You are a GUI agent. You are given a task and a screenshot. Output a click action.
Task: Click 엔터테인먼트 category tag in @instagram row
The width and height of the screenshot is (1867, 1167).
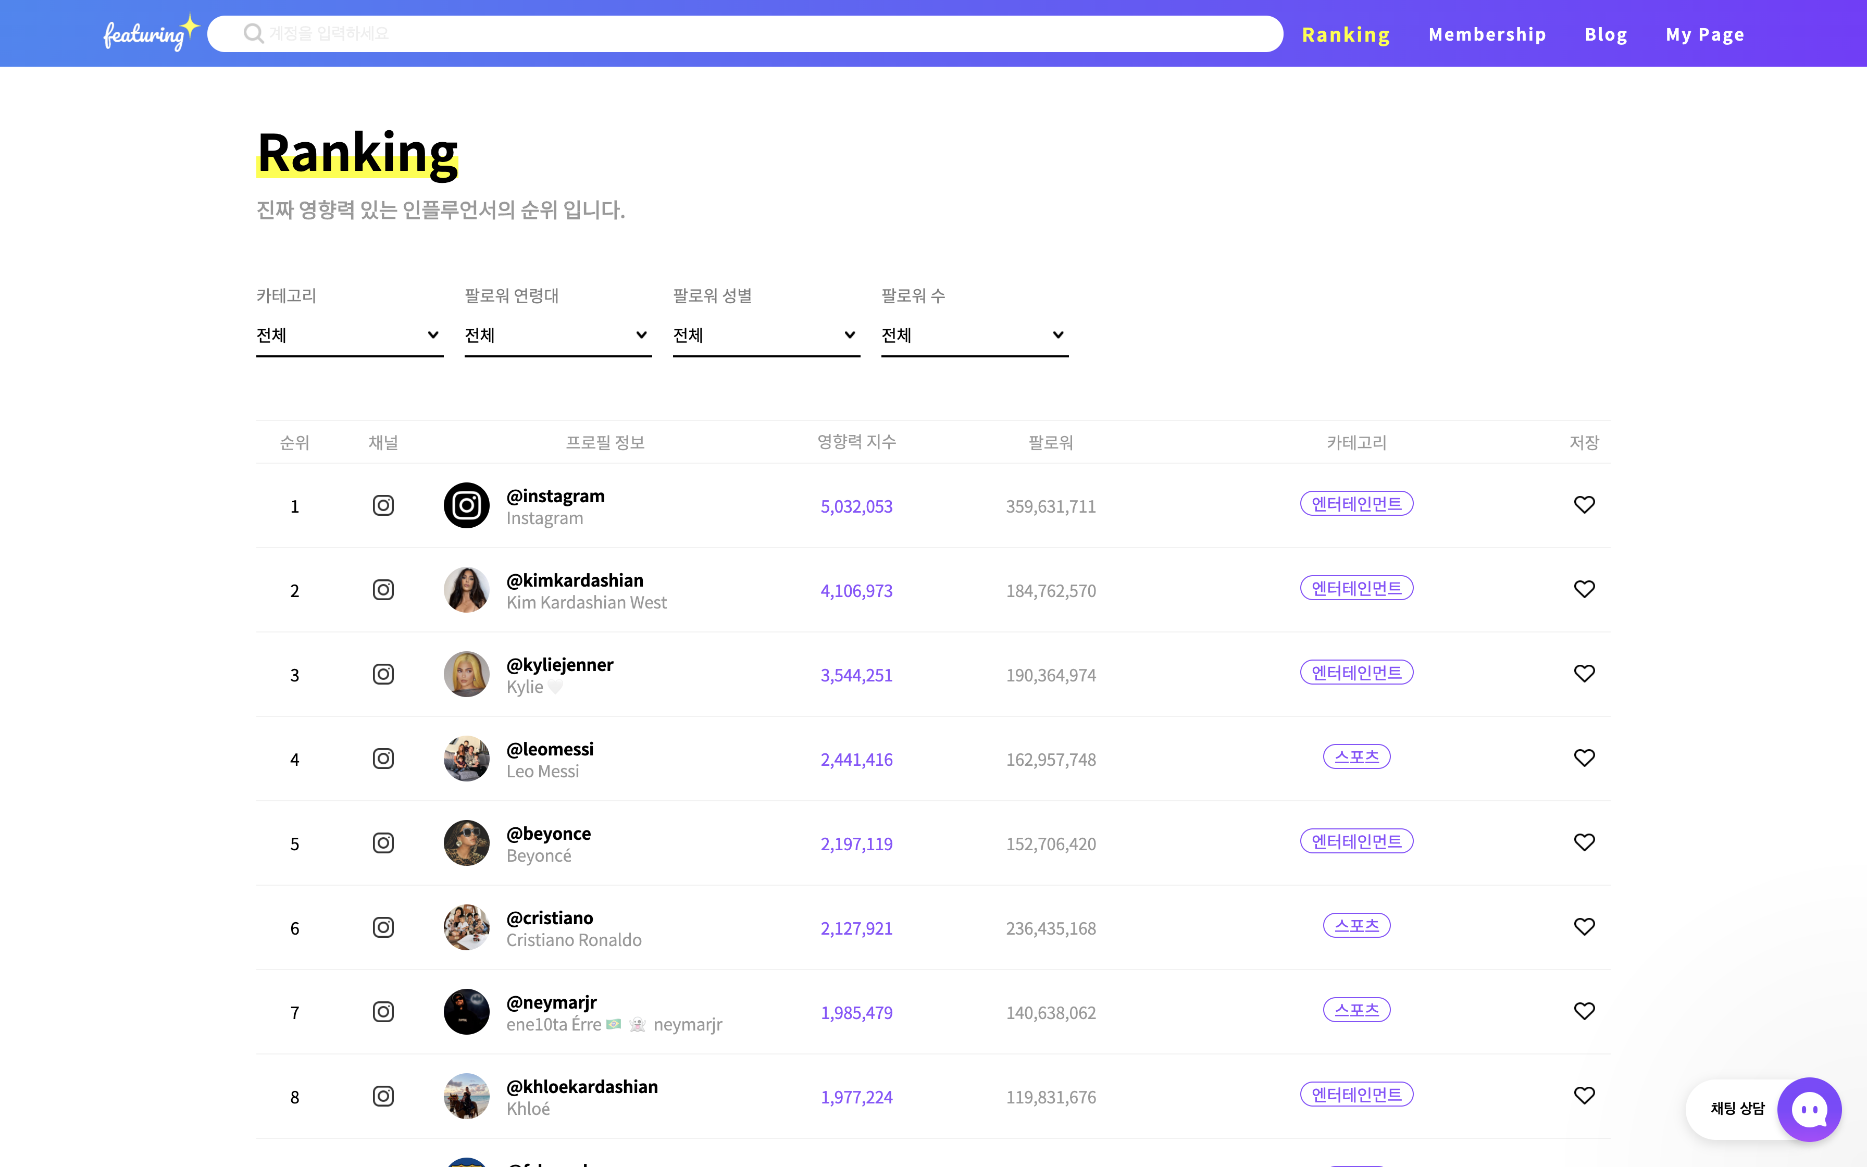(x=1356, y=504)
